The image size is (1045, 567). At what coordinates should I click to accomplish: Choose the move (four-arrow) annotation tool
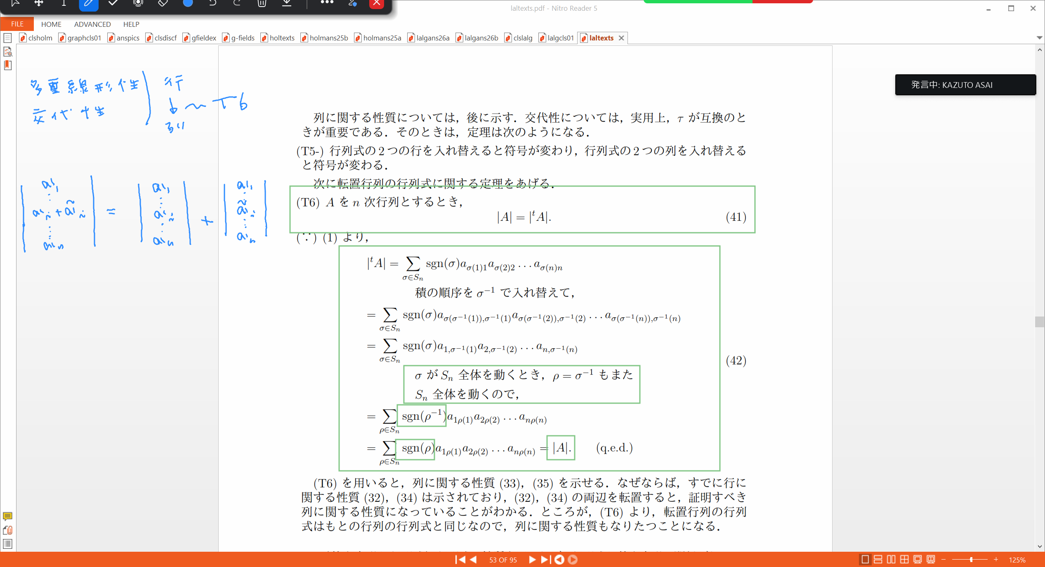(39, 3)
